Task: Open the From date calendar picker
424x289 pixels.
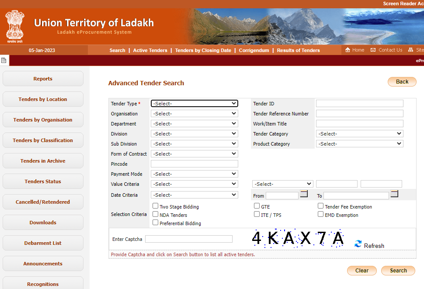Action: point(304,194)
